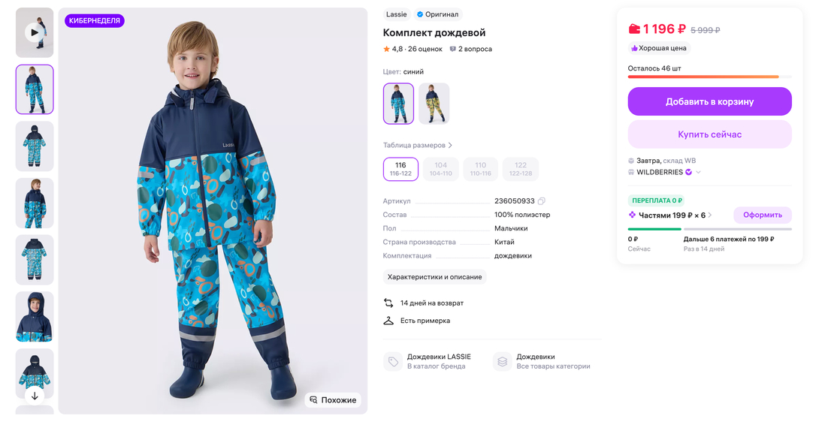The height and width of the screenshot is (428, 819).
Task: Copy the article number 236050933
Action: (541, 201)
